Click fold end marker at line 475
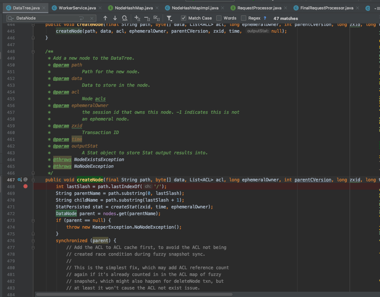The image size is (380, 297). (33, 234)
